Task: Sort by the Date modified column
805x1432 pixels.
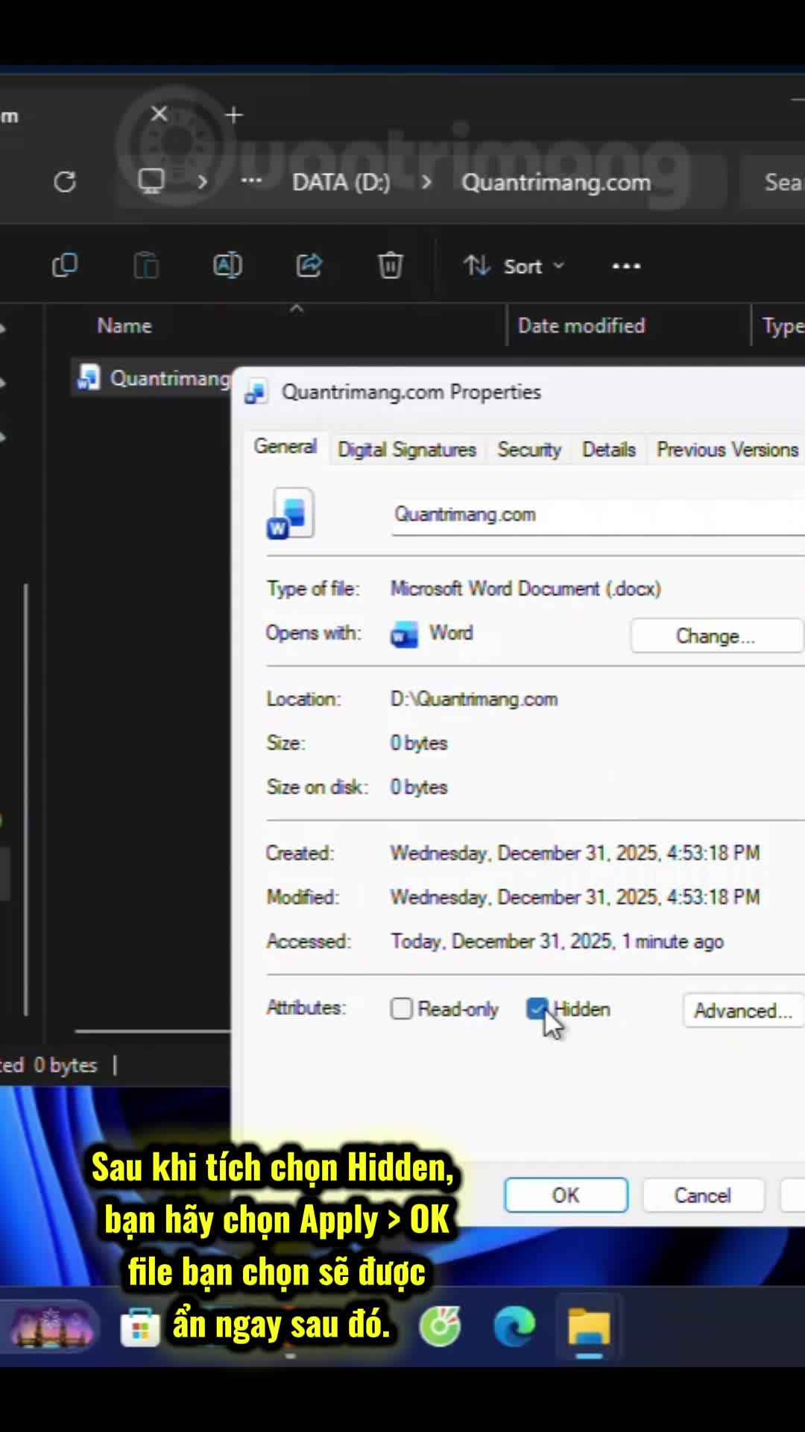Action: (581, 326)
